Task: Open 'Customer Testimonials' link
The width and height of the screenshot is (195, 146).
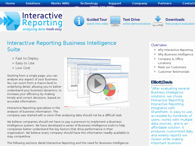Action: coord(174,72)
